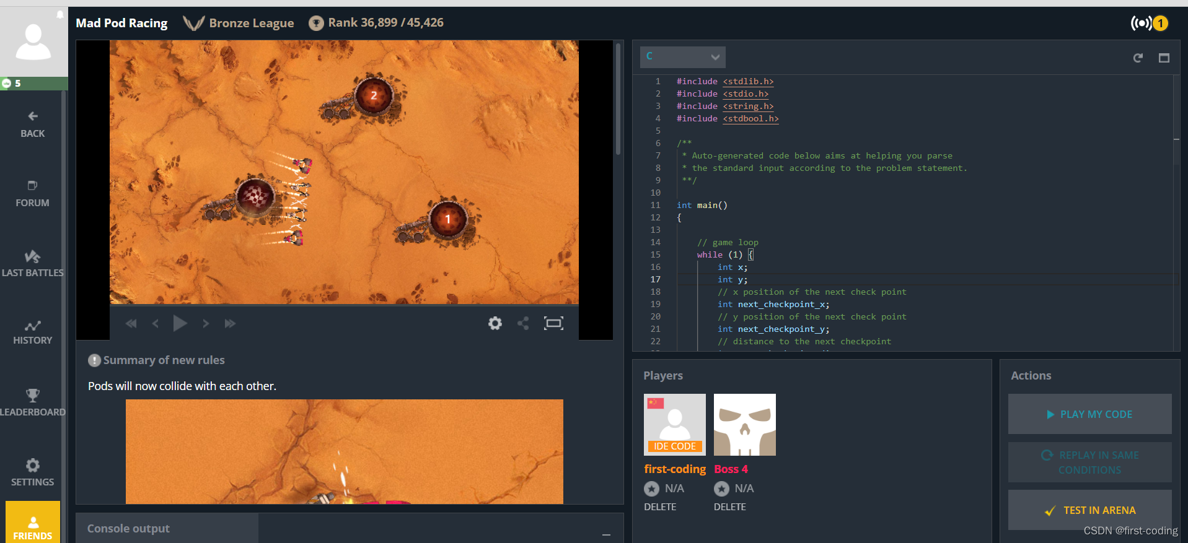Click the Players panel heading

[x=663, y=375]
